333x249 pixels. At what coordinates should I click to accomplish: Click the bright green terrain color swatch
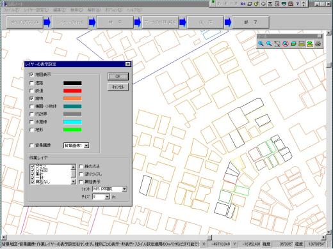point(72,130)
